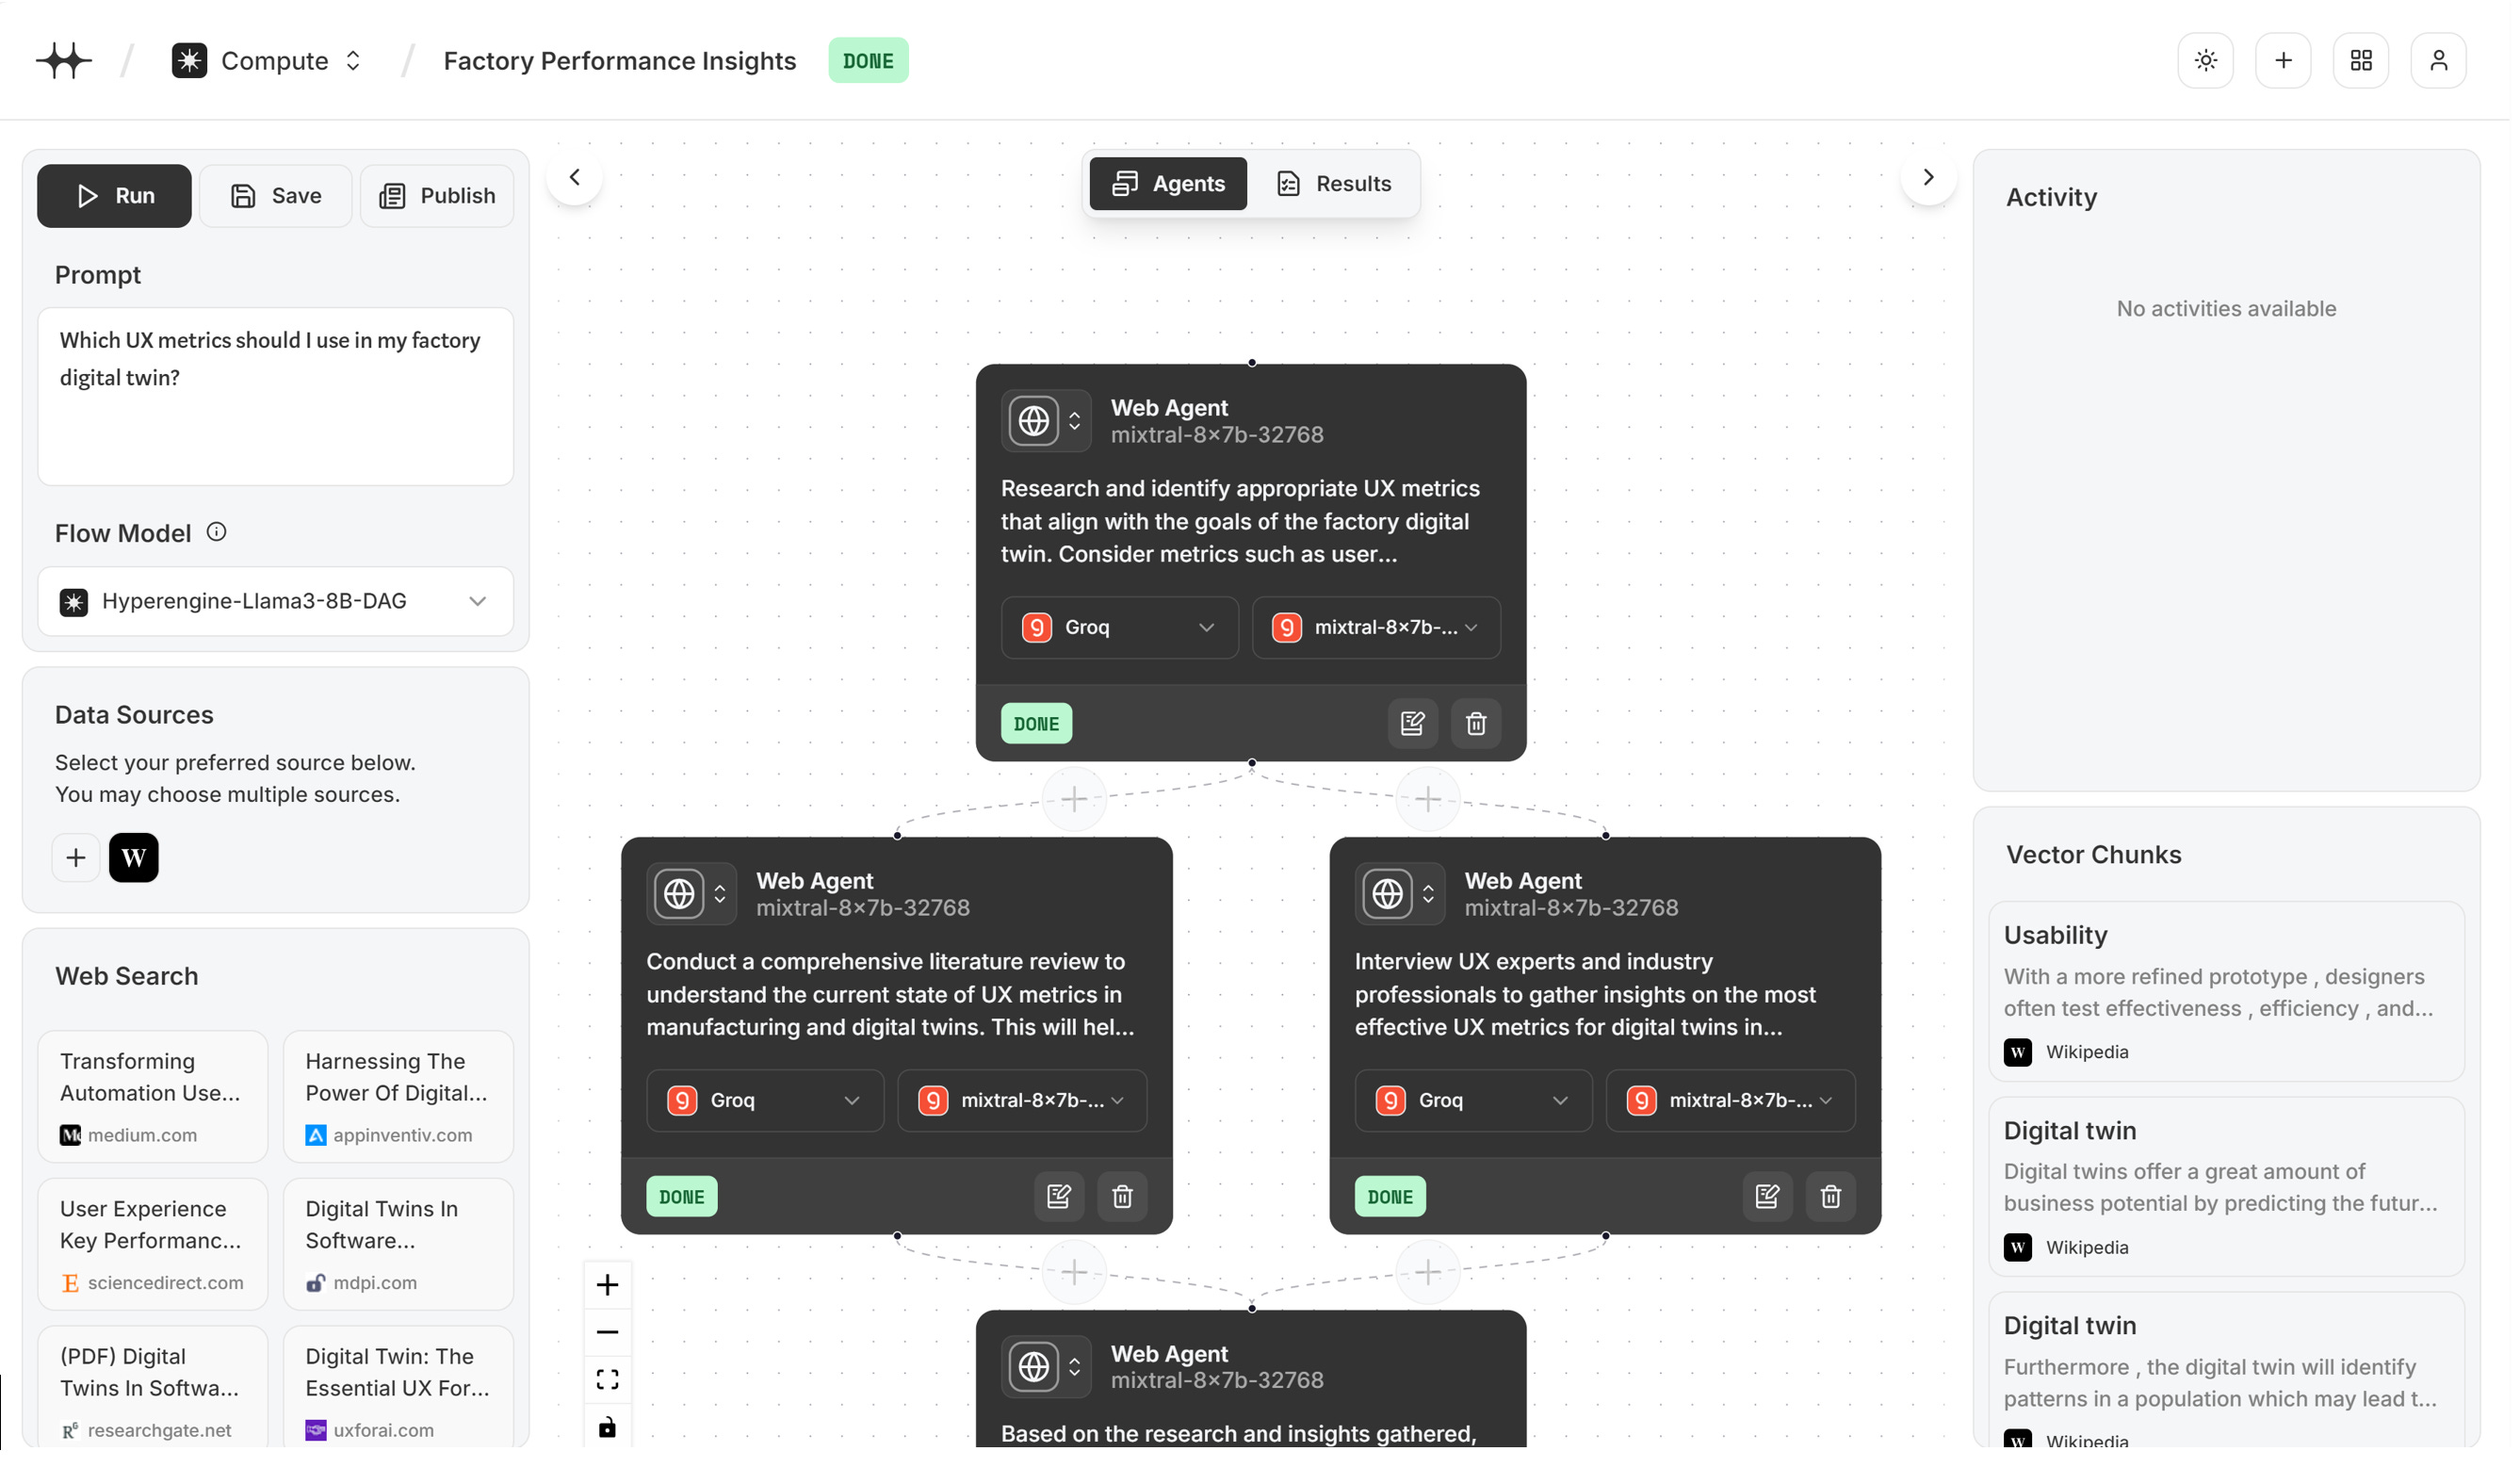Click into the Prompt text field
The width and height of the screenshot is (2520, 1484).
pos(277,398)
